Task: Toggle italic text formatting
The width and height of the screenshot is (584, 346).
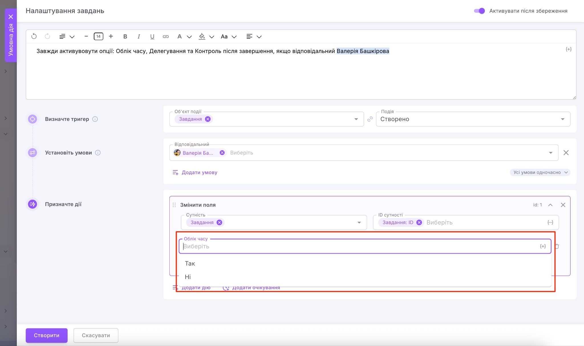Action: (x=139, y=36)
